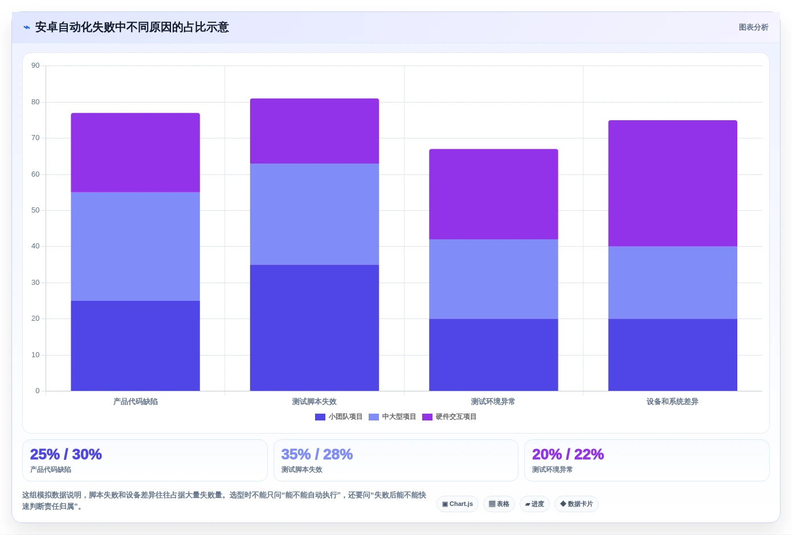
Task: Click the 90 y-axis tick label
Action: [35, 66]
